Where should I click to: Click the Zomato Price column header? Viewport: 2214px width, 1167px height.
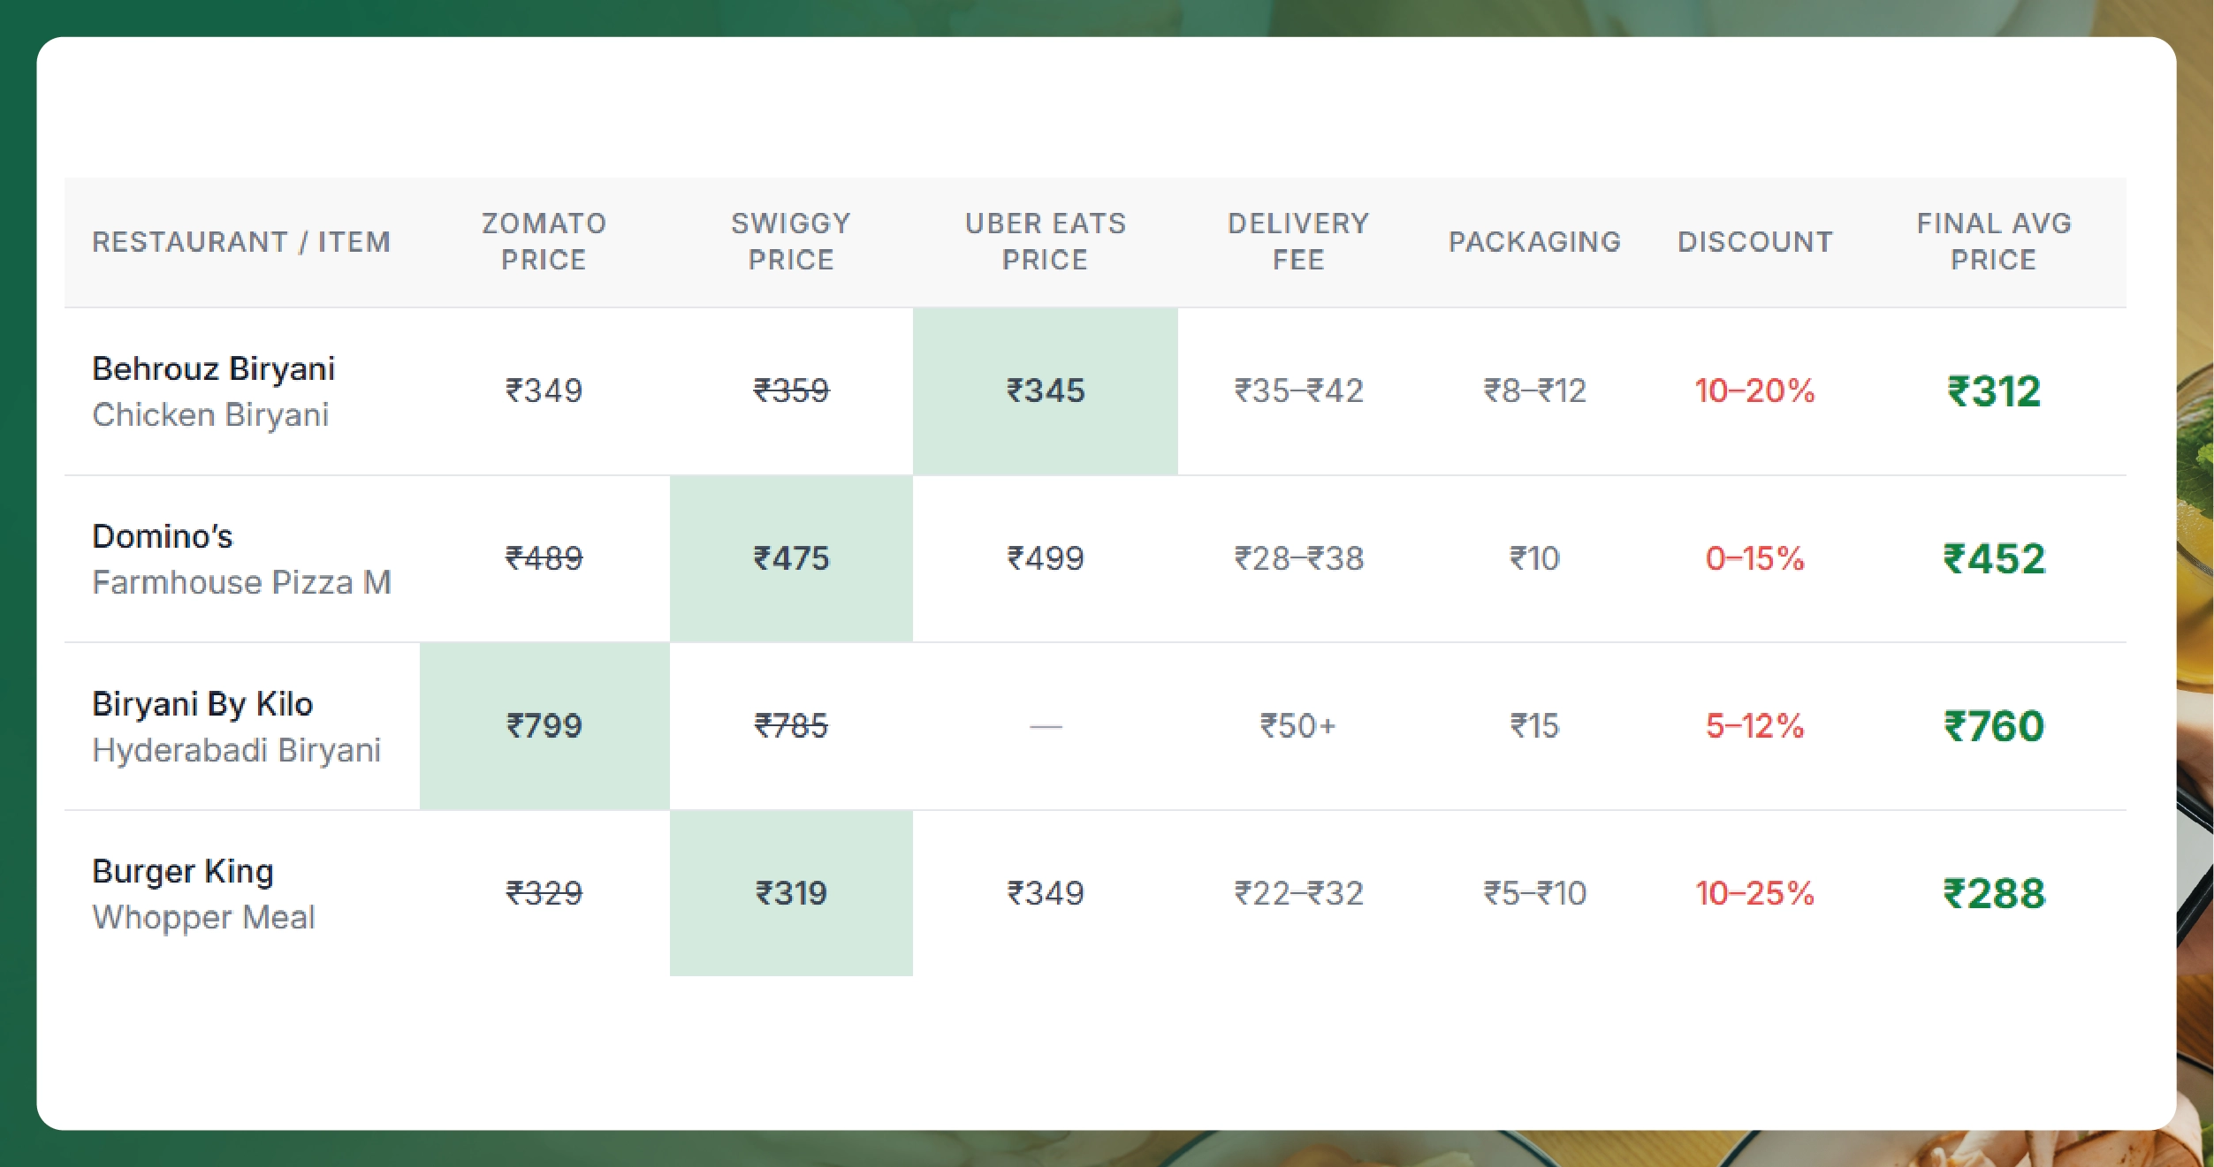(544, 241)
